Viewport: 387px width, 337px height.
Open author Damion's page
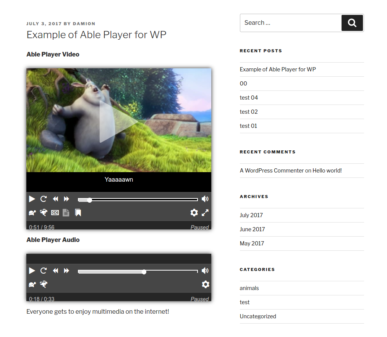pos(84,24)
